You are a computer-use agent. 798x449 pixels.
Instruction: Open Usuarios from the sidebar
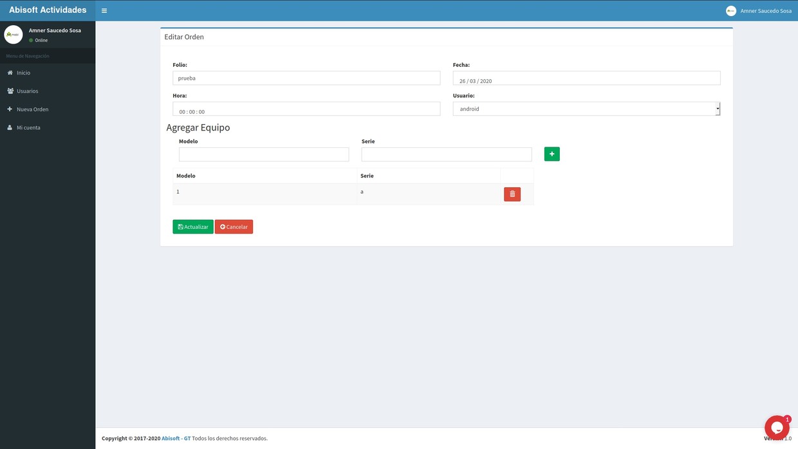tap(48, 91)
